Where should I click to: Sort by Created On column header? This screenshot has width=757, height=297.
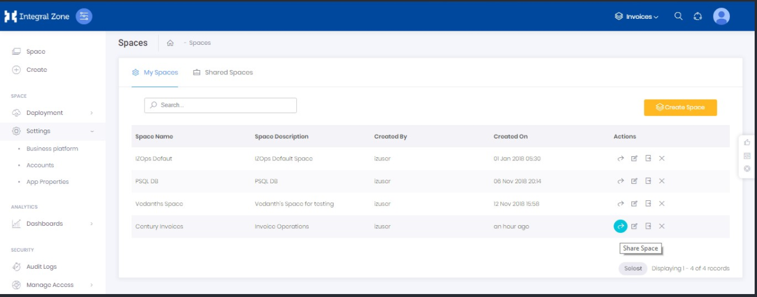point(510,136)
